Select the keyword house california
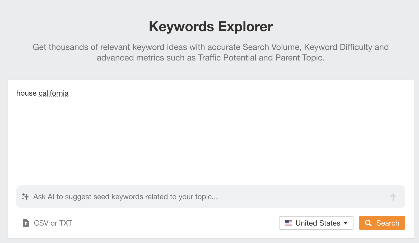The height and width of the screenshot is (243, 419). pyautogui.click(x=43, y=93)
